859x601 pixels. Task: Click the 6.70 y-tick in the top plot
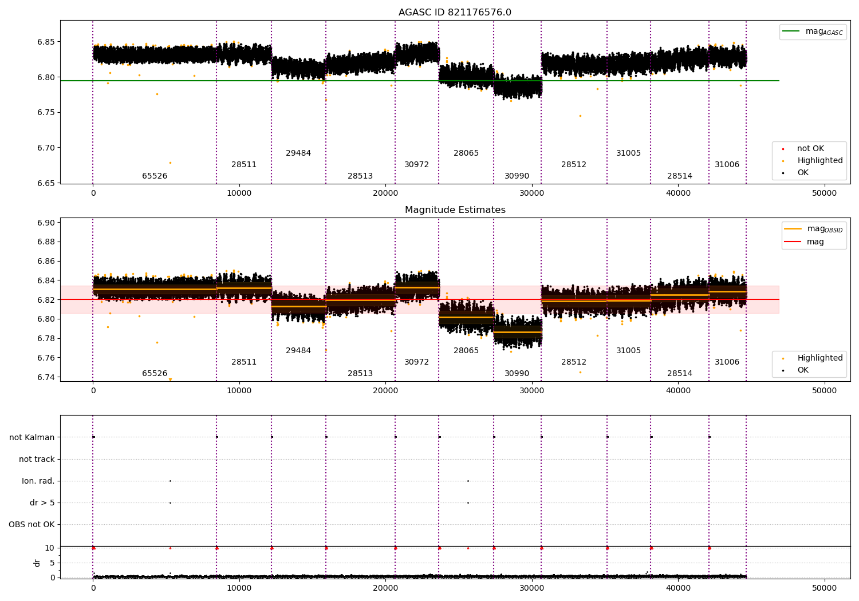pyautogui.click(x=46, y=148)
